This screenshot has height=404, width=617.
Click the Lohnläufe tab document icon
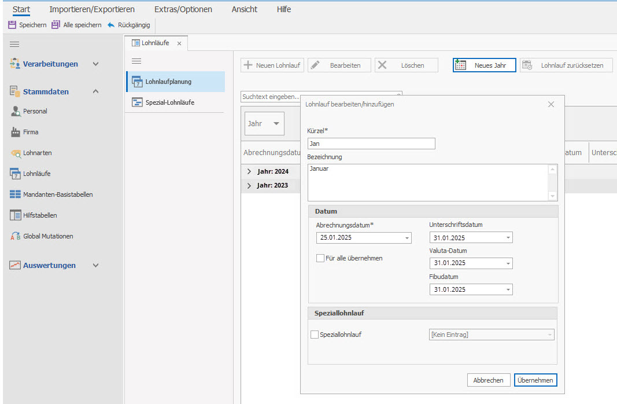pos(136,43)
